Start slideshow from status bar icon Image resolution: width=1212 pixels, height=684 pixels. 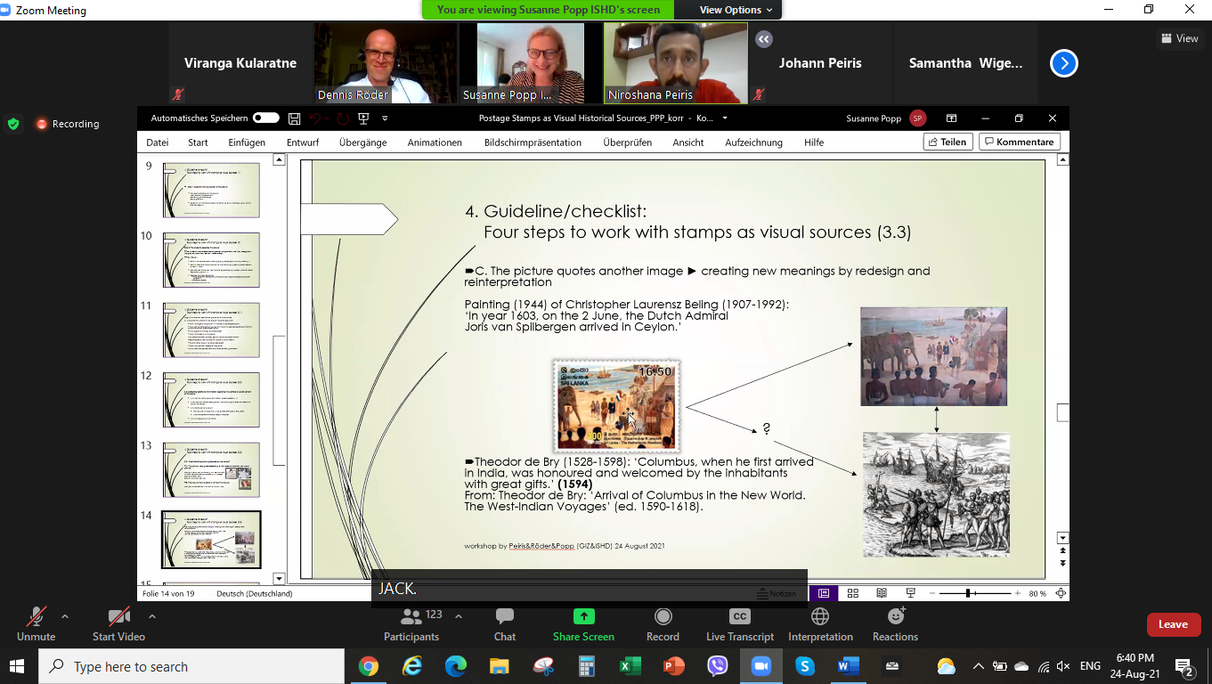click(910, 593)
